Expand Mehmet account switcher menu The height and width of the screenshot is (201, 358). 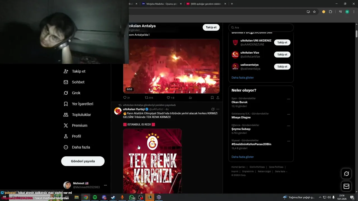(x=105, y=185)
